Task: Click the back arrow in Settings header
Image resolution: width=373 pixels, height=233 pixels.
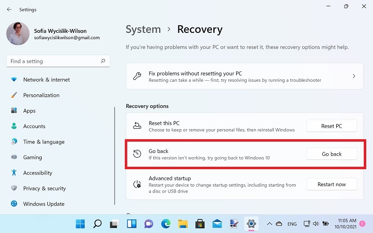Action: click(9, 10)
